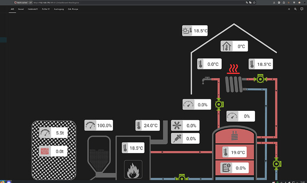Open the assist chat bubble icon
This screenshot has height=183, width=307.
302,9
